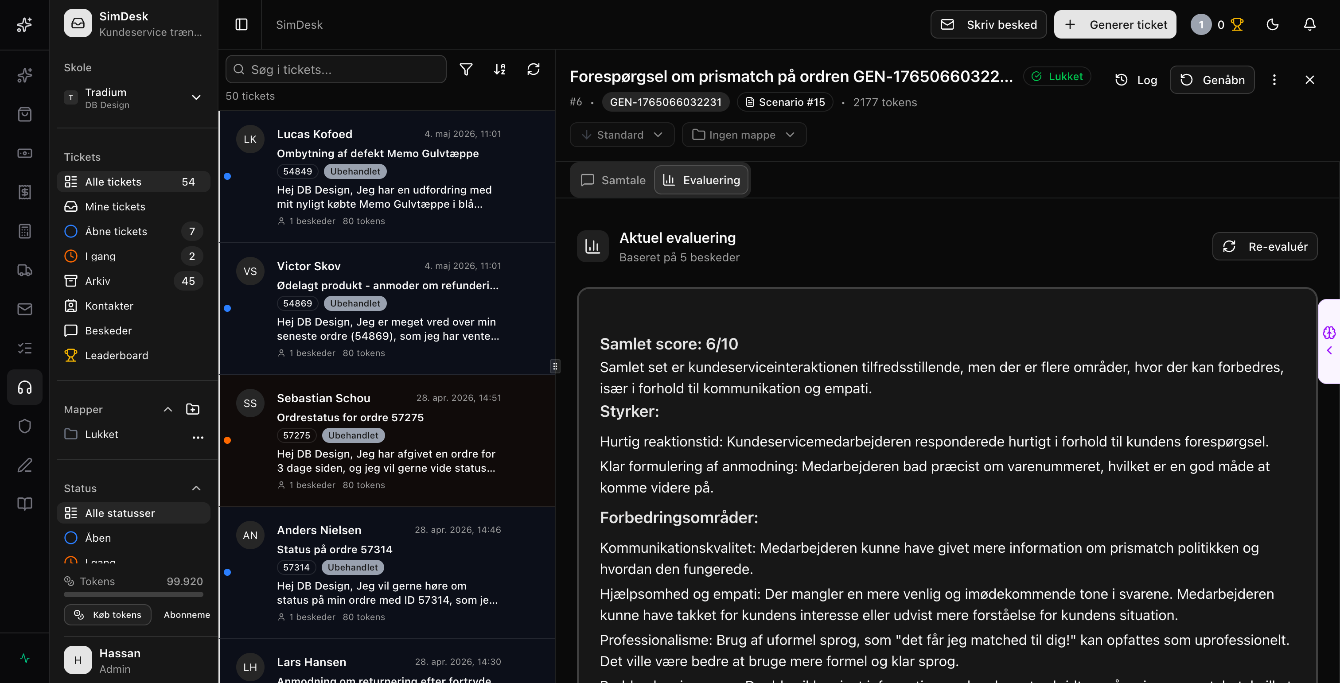
Task: Open the Ingen mappe folder dropdown
Action: (x=744, y=135)
